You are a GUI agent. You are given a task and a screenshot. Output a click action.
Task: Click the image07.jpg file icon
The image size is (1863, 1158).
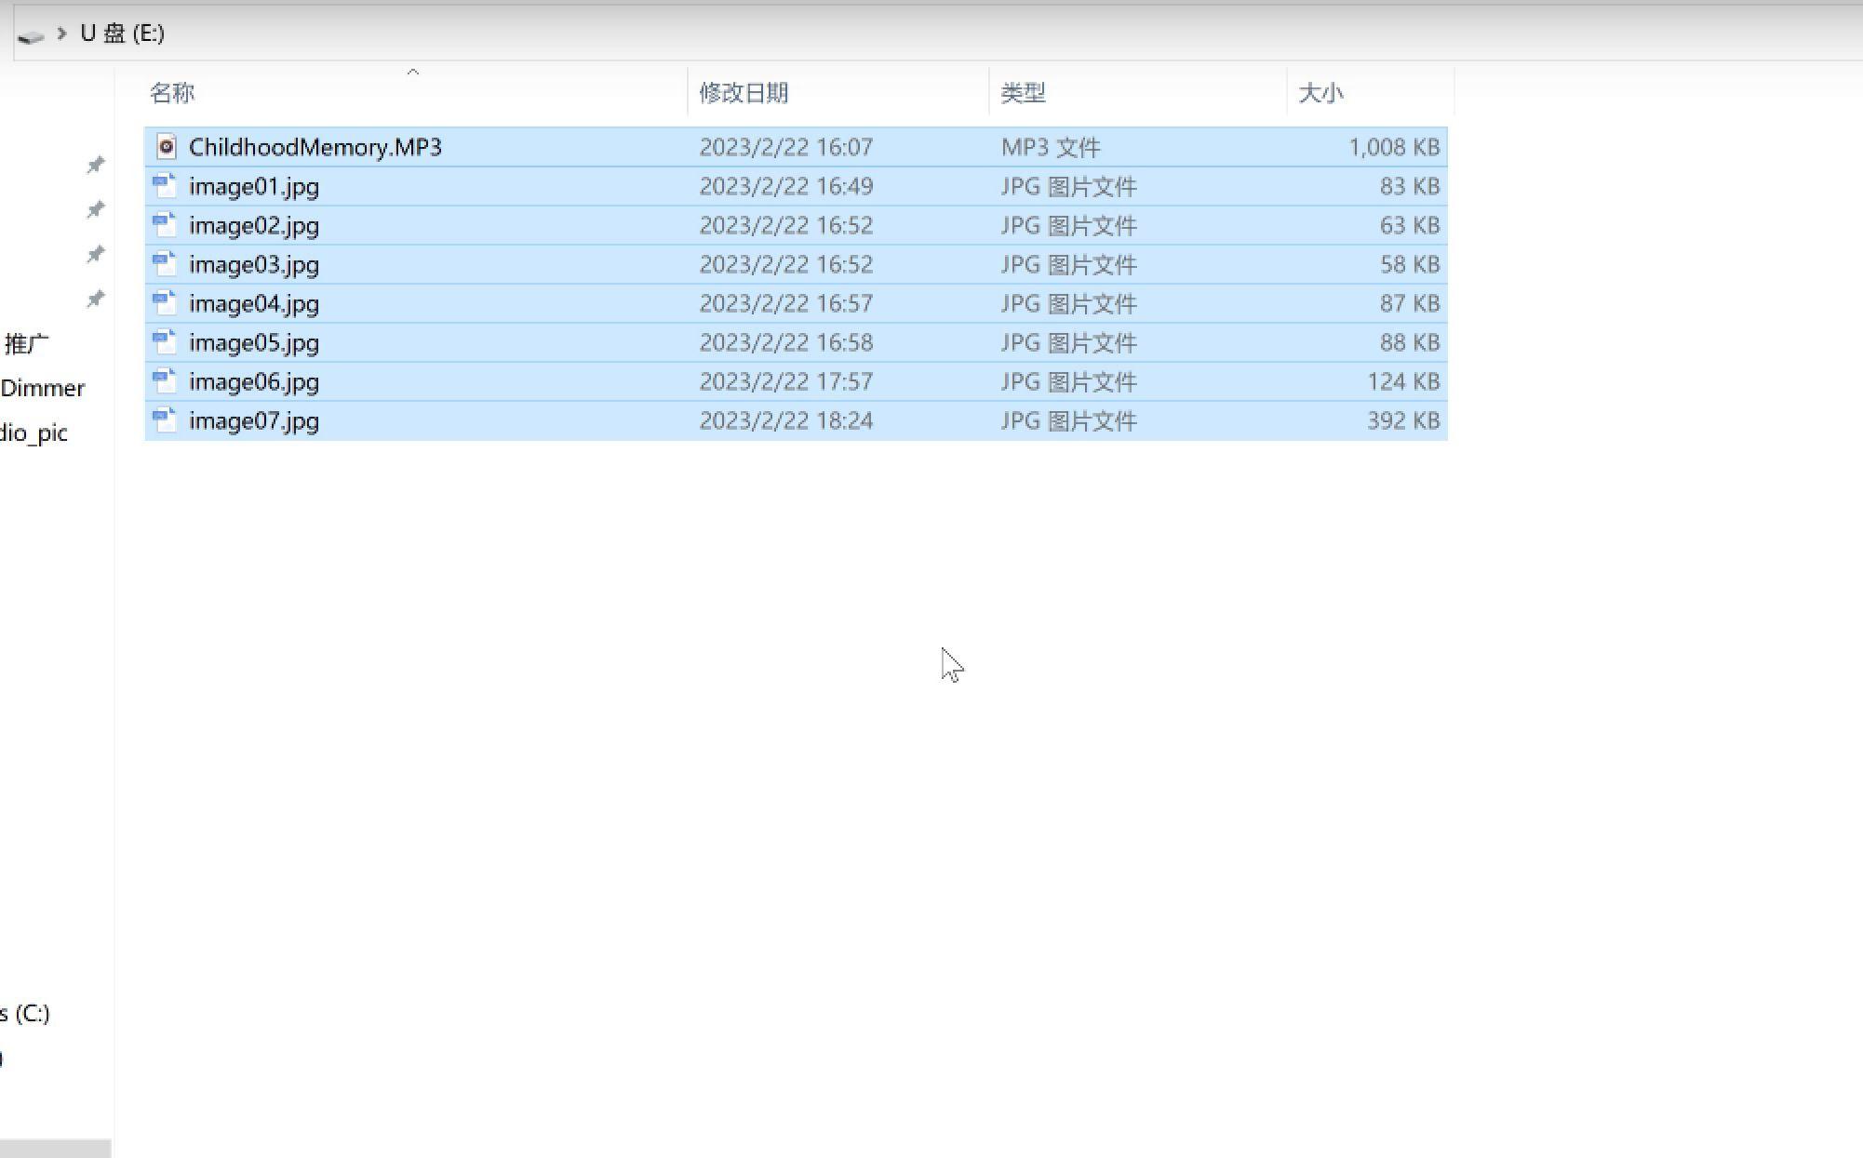point(165,420)
